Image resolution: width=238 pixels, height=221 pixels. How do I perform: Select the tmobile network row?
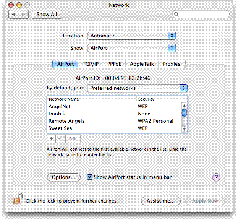tap(115, 114)
